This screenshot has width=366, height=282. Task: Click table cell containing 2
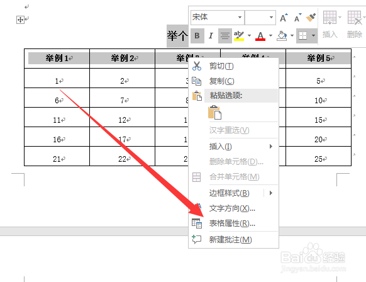(122, 78)
